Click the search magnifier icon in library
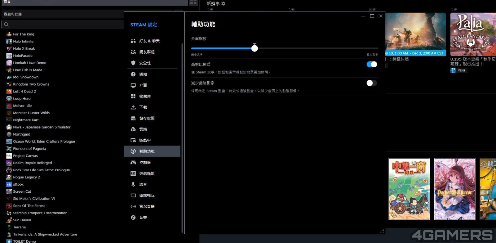 (x=6, y=25)
